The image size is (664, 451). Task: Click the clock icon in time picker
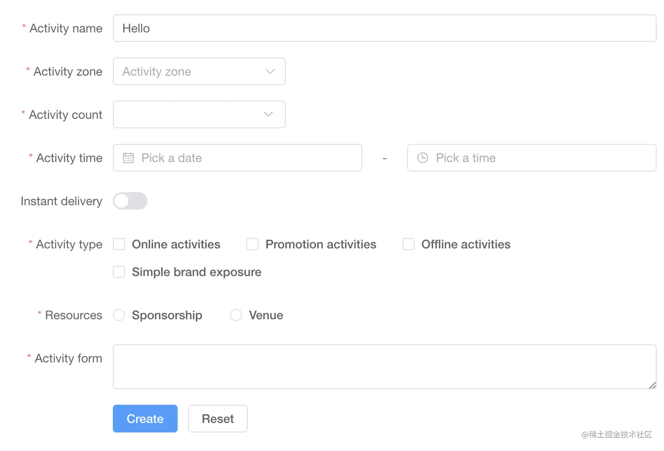pos(422,158)
